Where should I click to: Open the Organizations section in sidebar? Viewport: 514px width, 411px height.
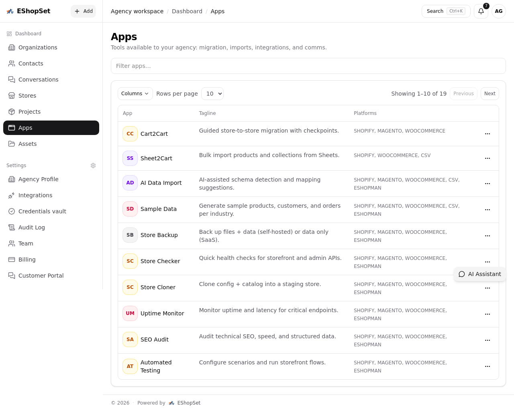click(38, 47)
